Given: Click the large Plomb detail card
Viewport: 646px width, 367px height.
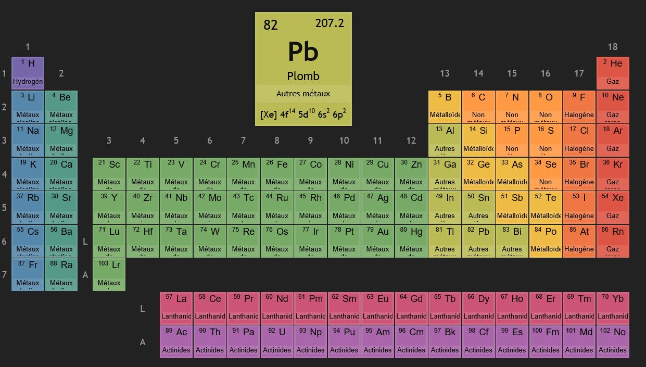Looking at the screenshot, I should 303,69.
